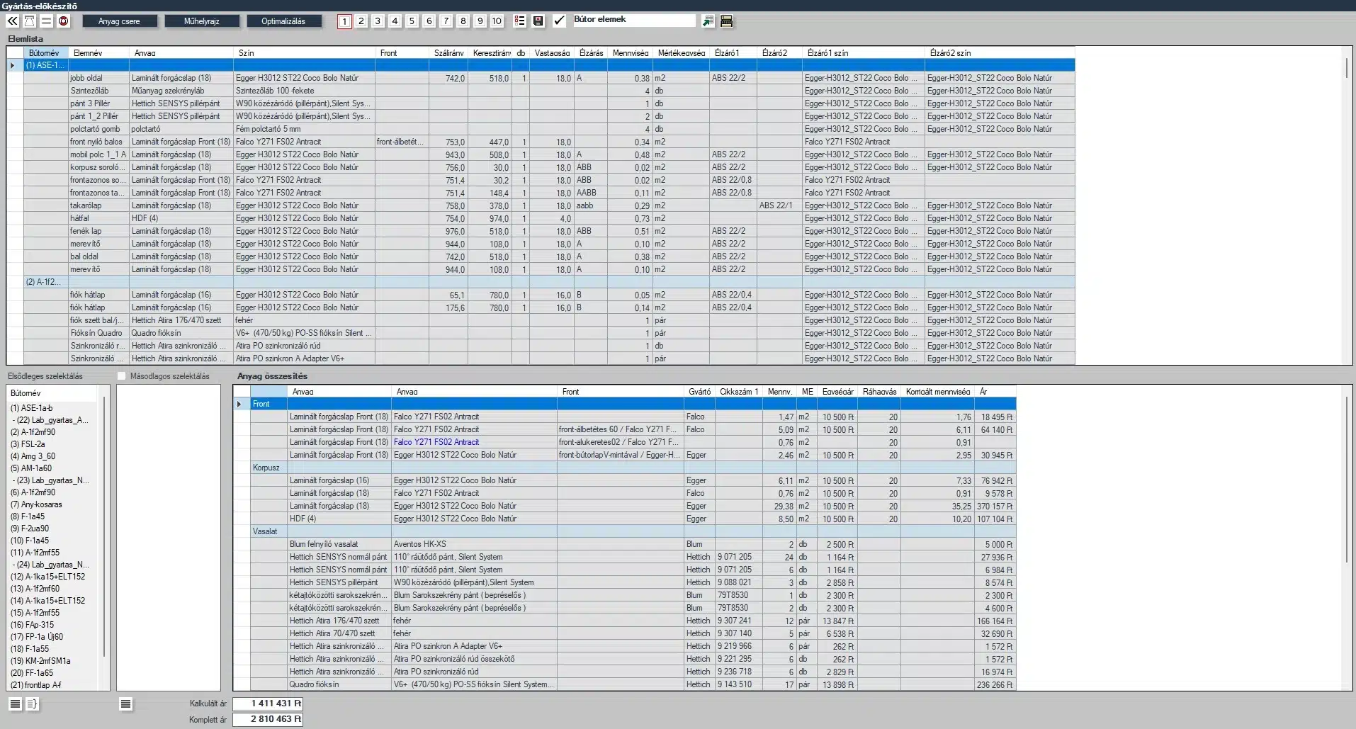This screenshot has width=1356, height=729.
Task: Click the black checkmark confirm icon
Action: [559, 21]
